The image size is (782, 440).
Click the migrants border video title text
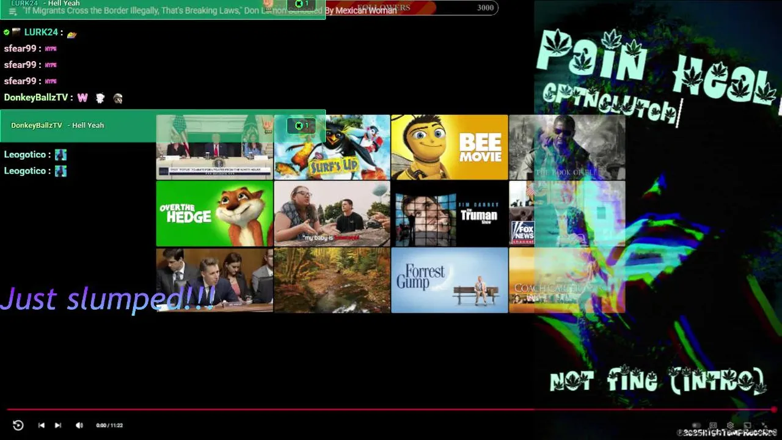[x=211, y=10]
